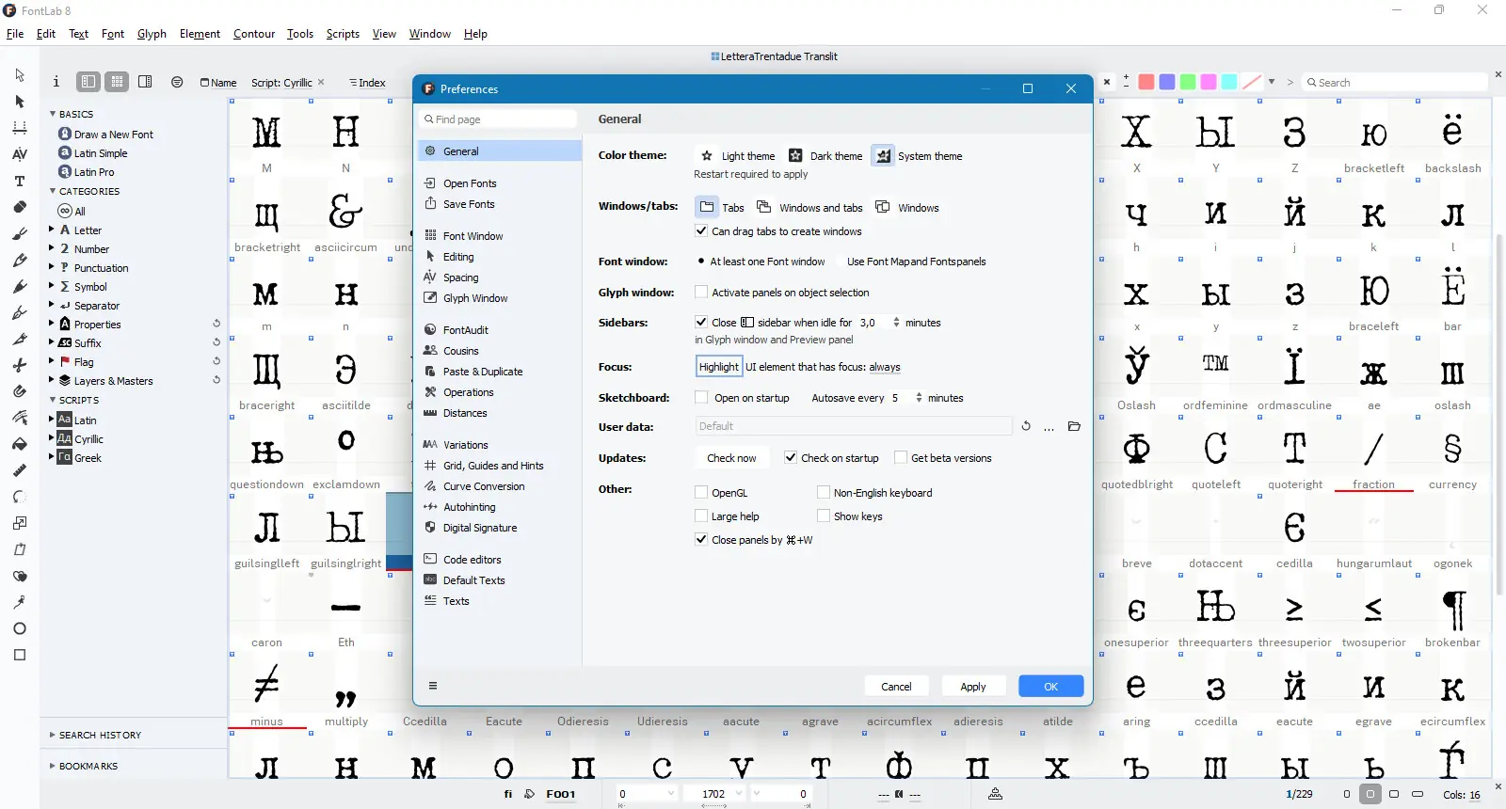Select the red color flag swatch

pyautogui.click(x=1146, y=82)
